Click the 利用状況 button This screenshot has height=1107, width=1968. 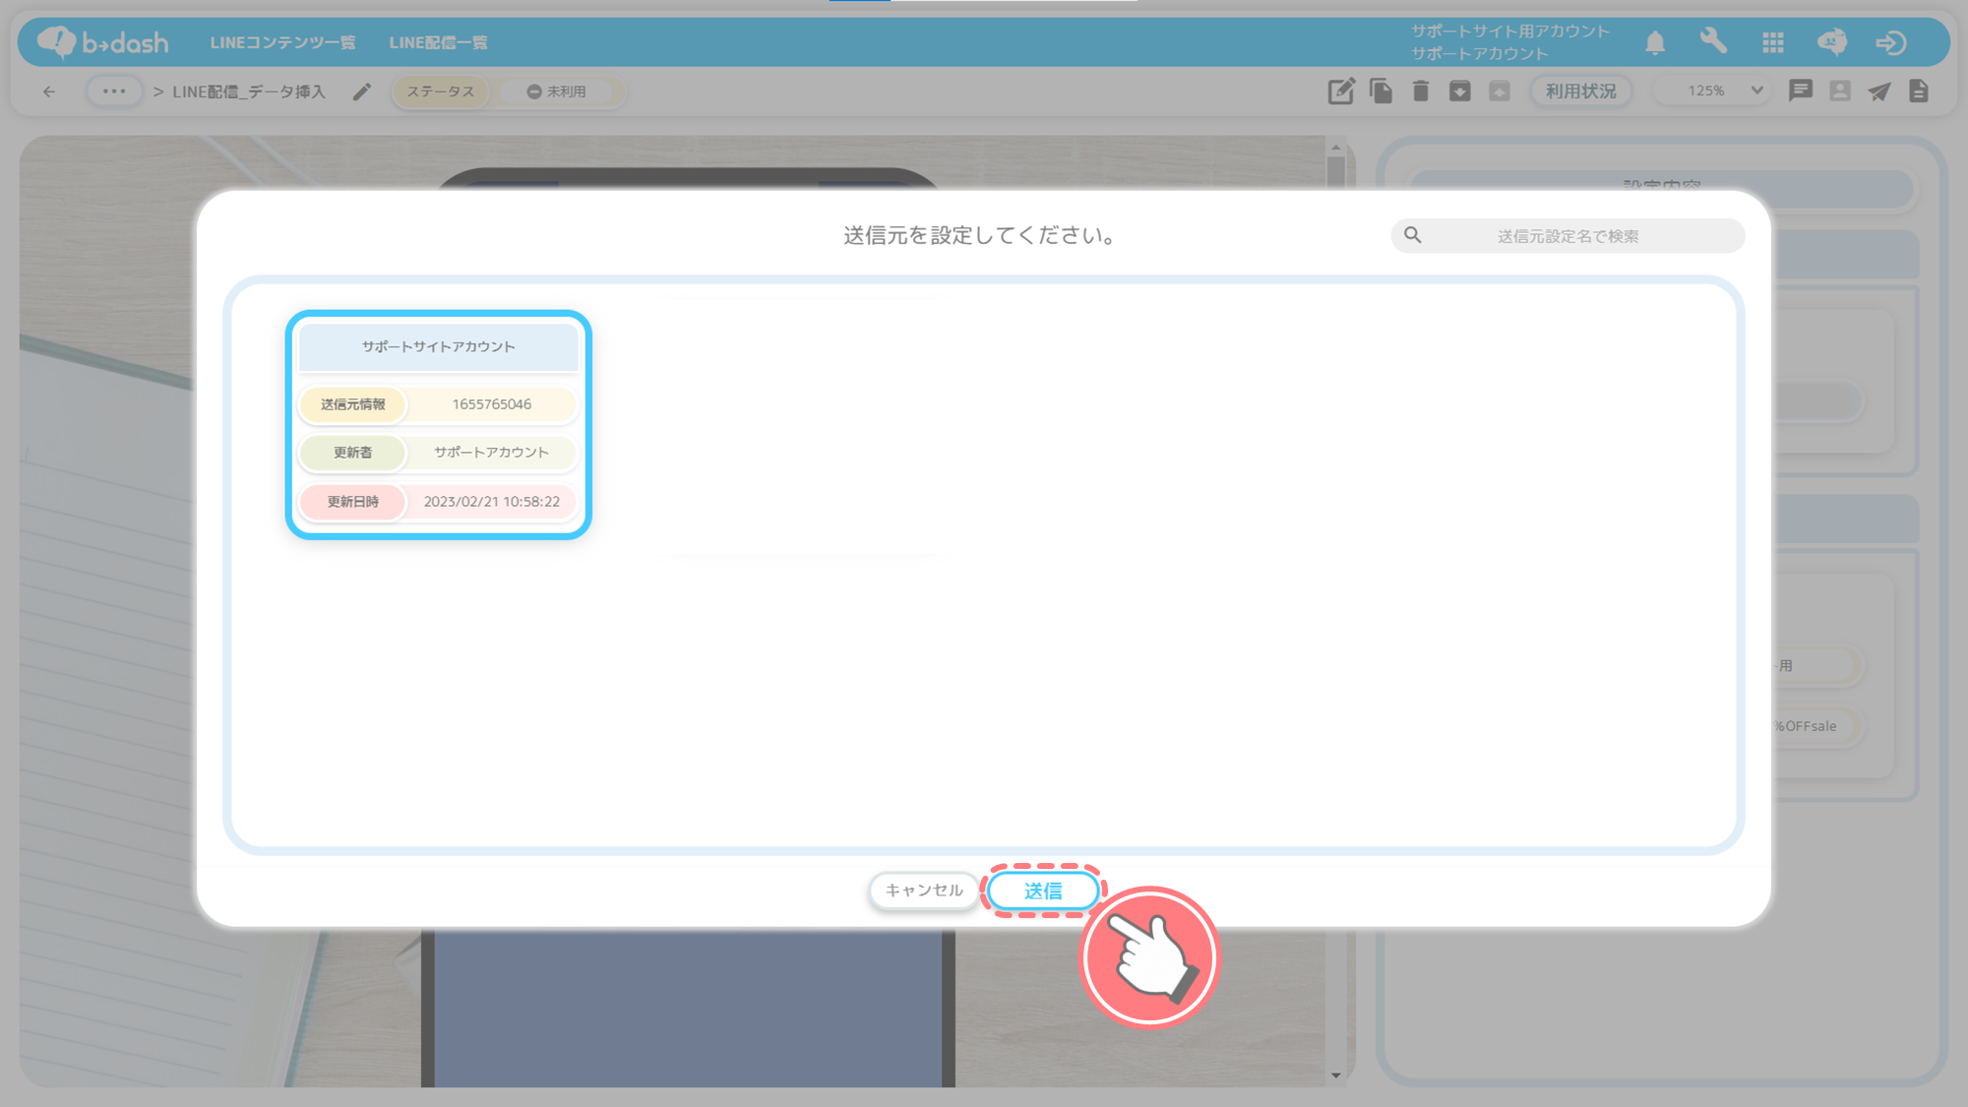pos(1580,91)
